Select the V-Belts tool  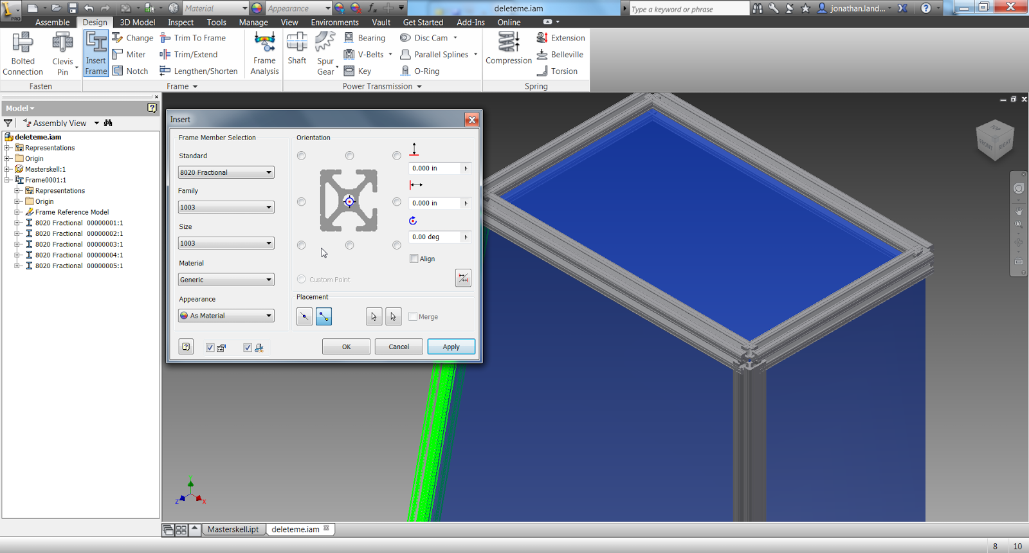364,55
